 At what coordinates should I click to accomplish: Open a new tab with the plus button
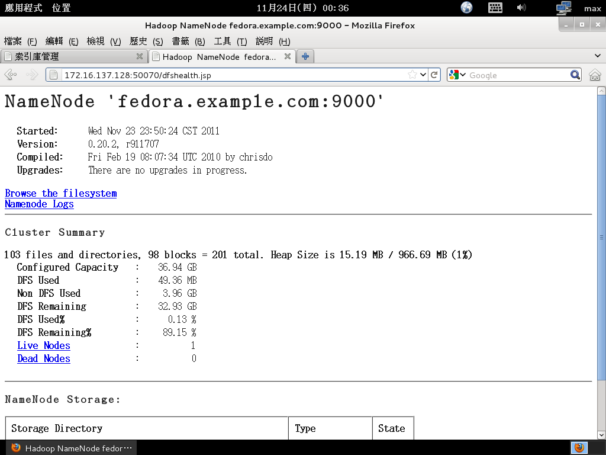305,56
